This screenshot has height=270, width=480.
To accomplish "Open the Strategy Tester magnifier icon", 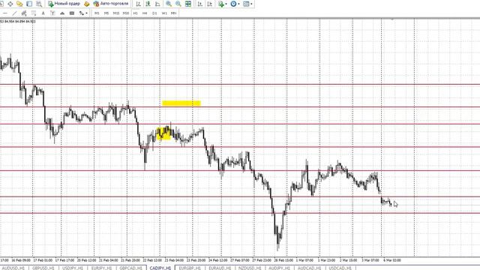I will [x=39, y=4].
